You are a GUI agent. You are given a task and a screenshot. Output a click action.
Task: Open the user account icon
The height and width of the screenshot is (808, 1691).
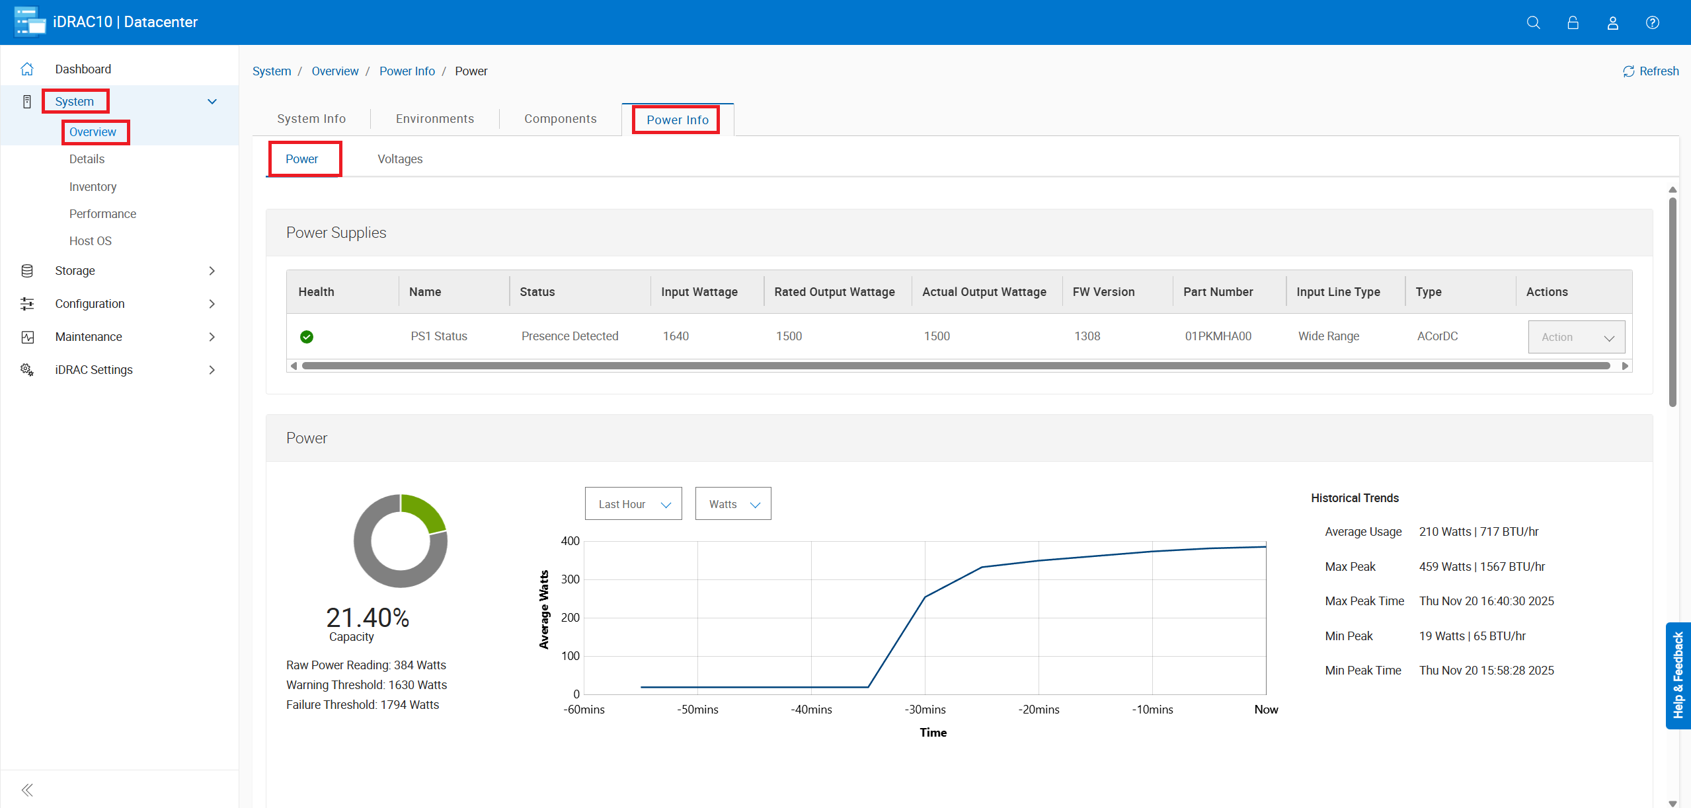click(x=1612, y=22)
